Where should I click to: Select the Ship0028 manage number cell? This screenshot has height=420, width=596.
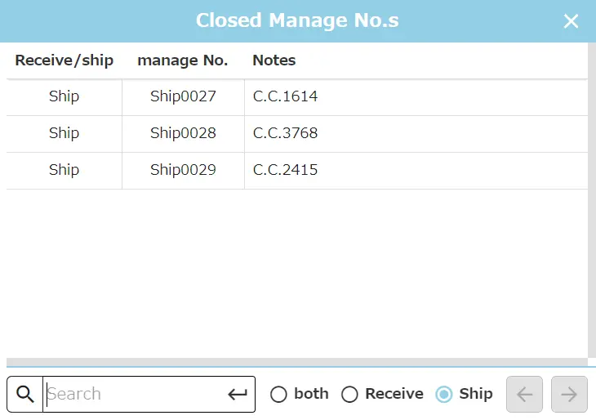click(x=183, y=133)
